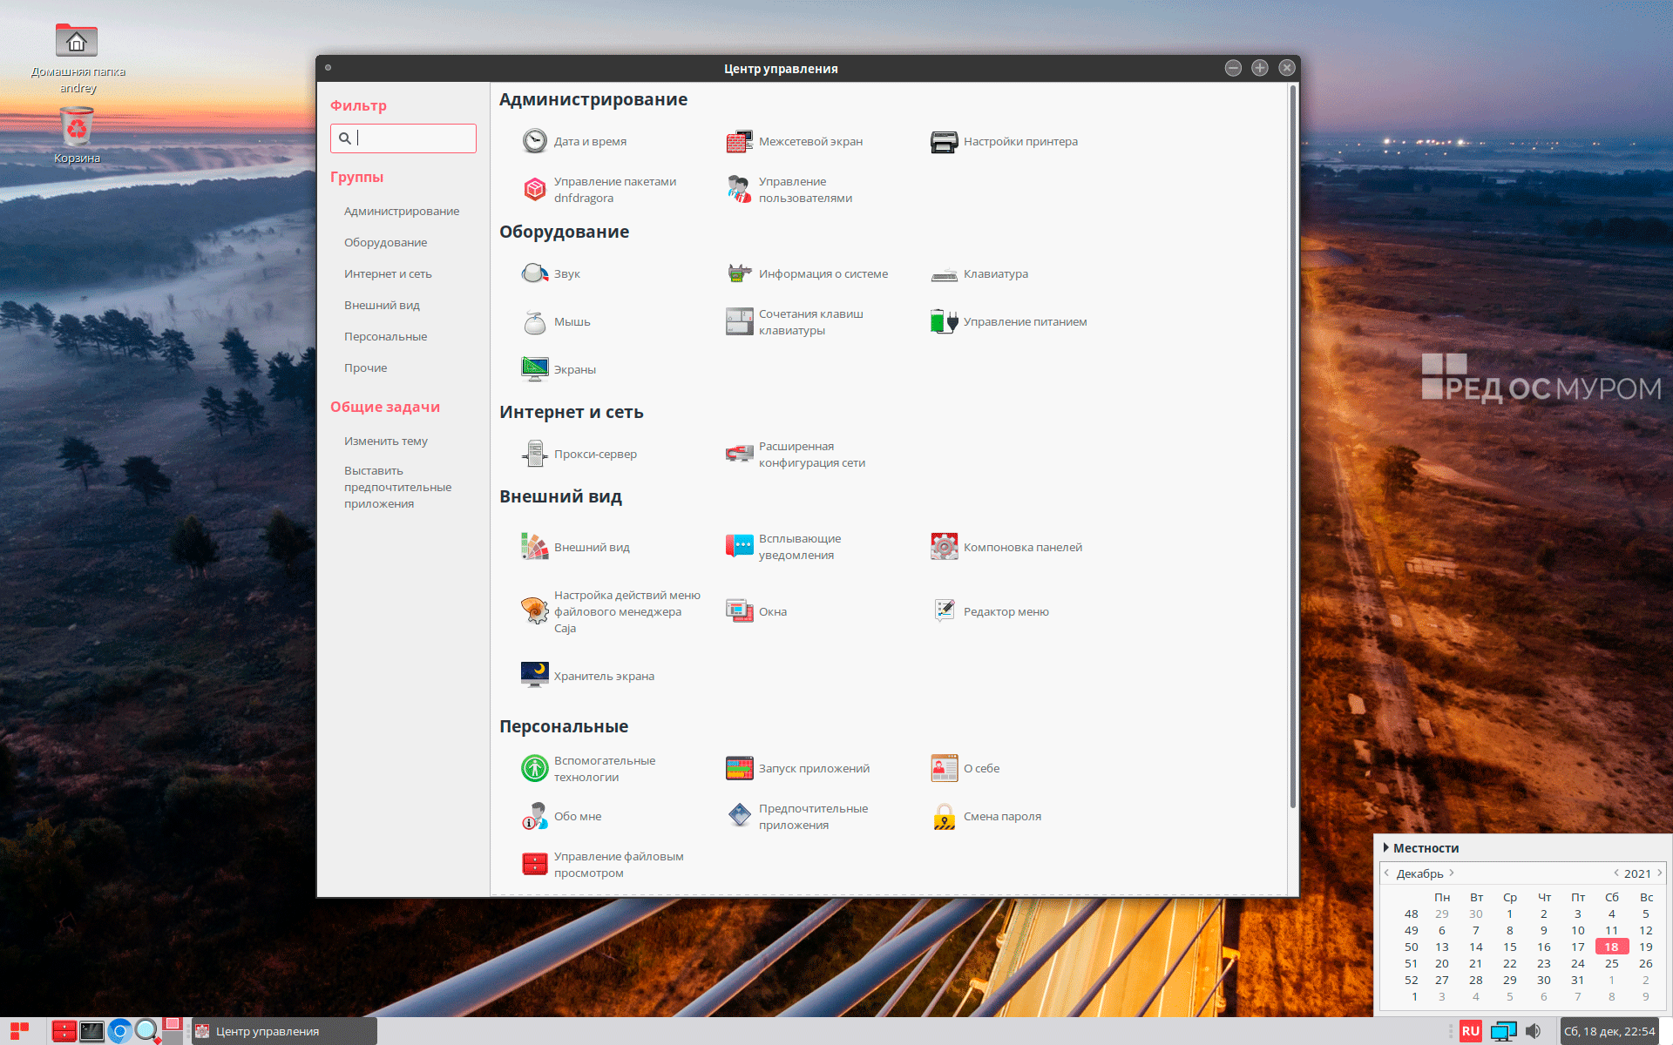Open Power management (Управление питанием) icon
The height and width of the screenshot is (1045, 1673).
(x=944, y=321)
